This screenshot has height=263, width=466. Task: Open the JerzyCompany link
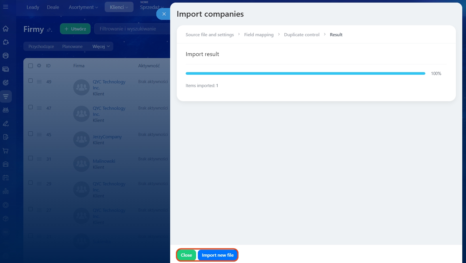point(107,137)
